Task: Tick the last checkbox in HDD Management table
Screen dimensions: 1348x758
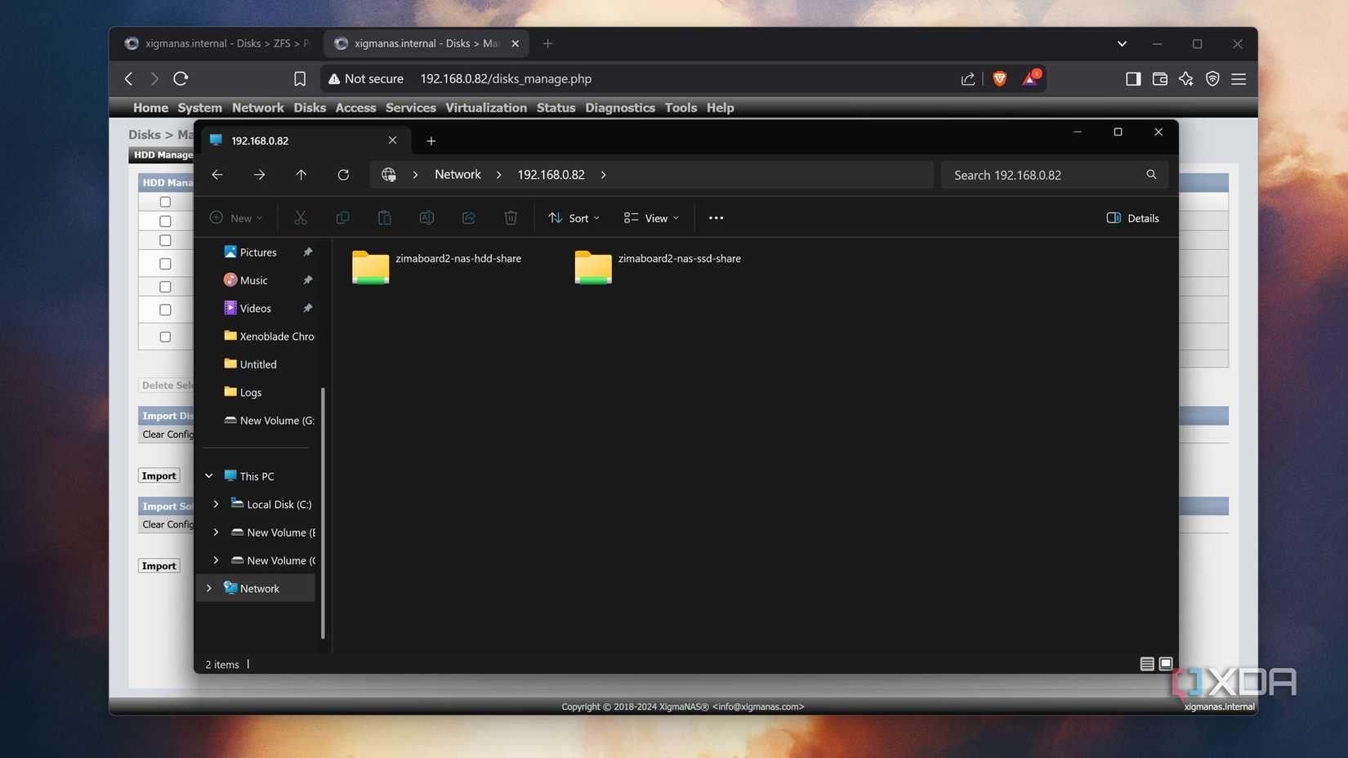Action: [165, 337]
